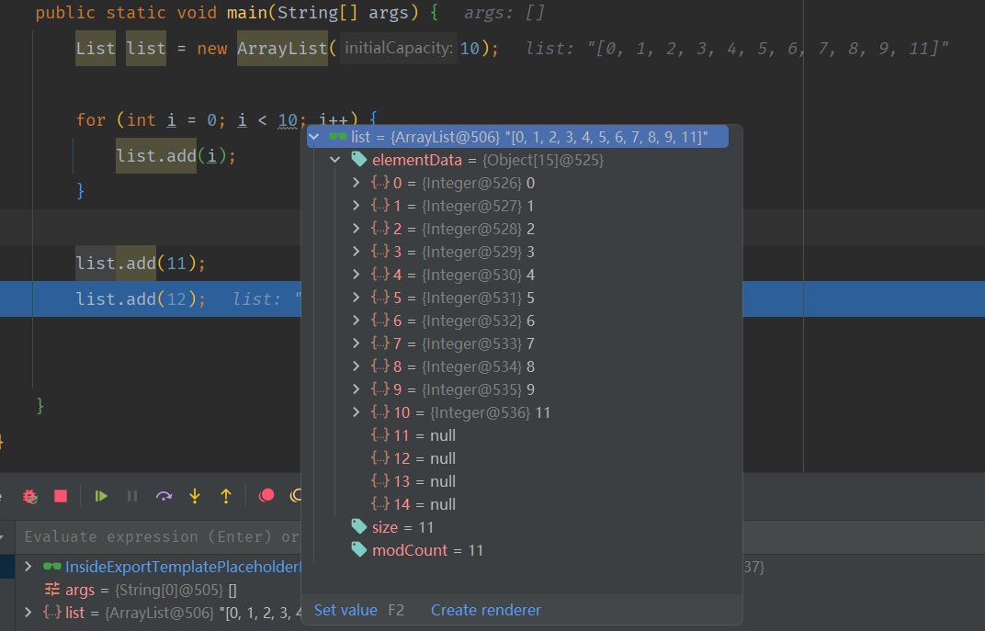Click the View Breakpoints red circle icon
Screen dimensions: 985x631
point(266,496)
